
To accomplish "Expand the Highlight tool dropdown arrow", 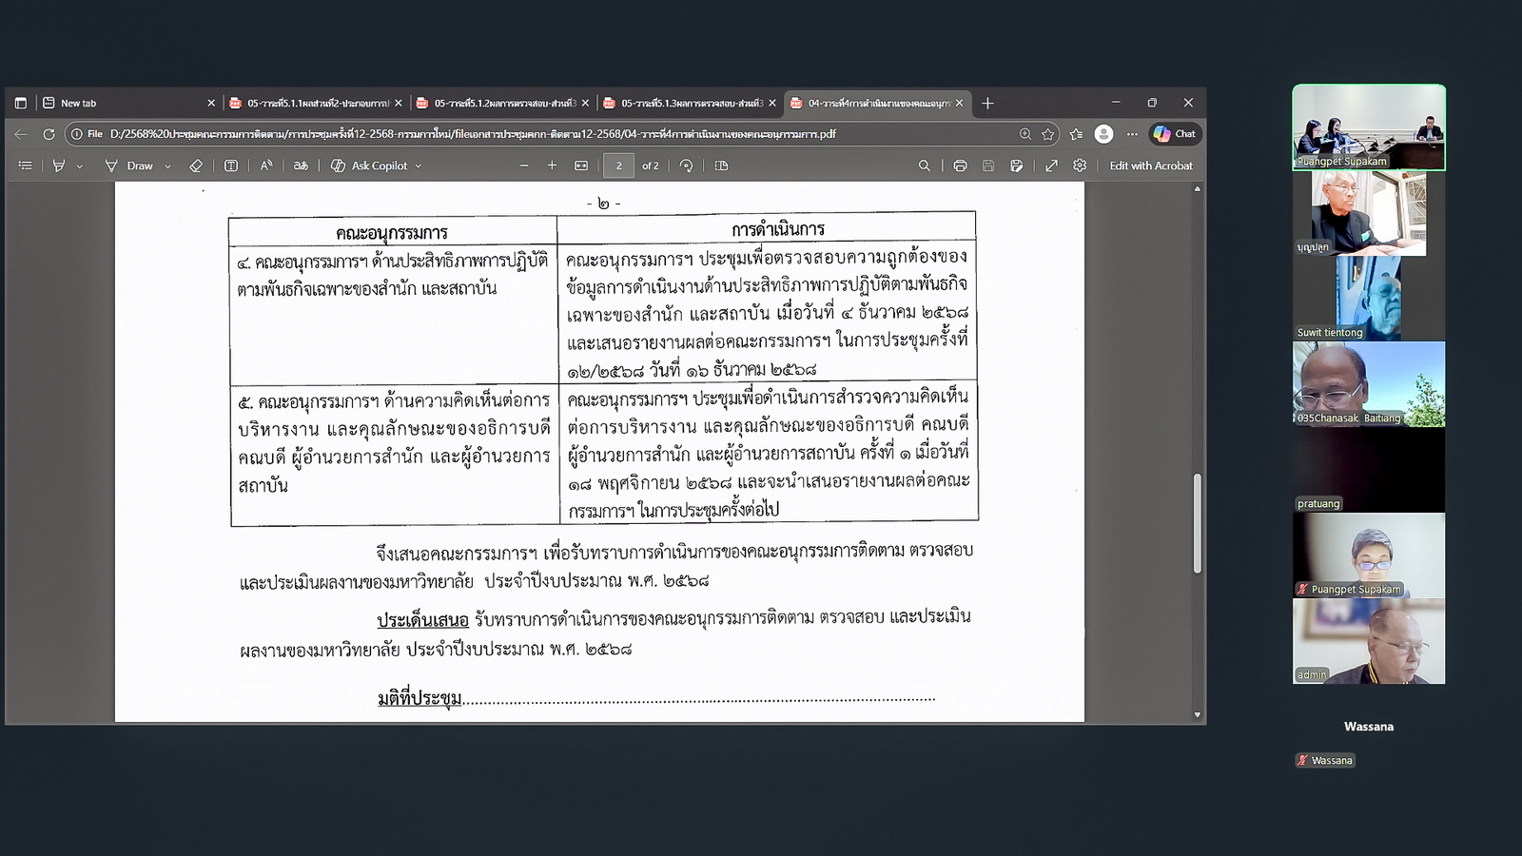I will (80, 166).
